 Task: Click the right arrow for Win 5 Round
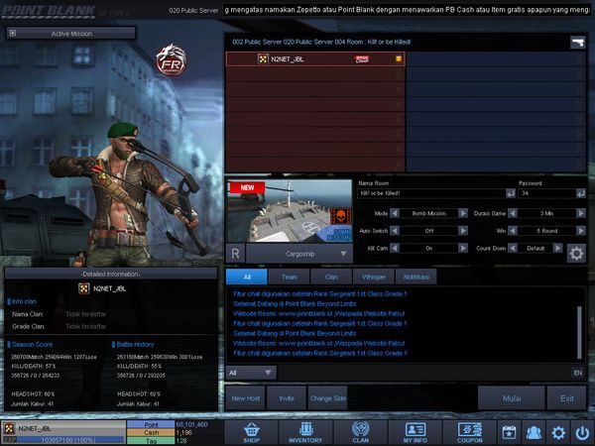[581, 231]
